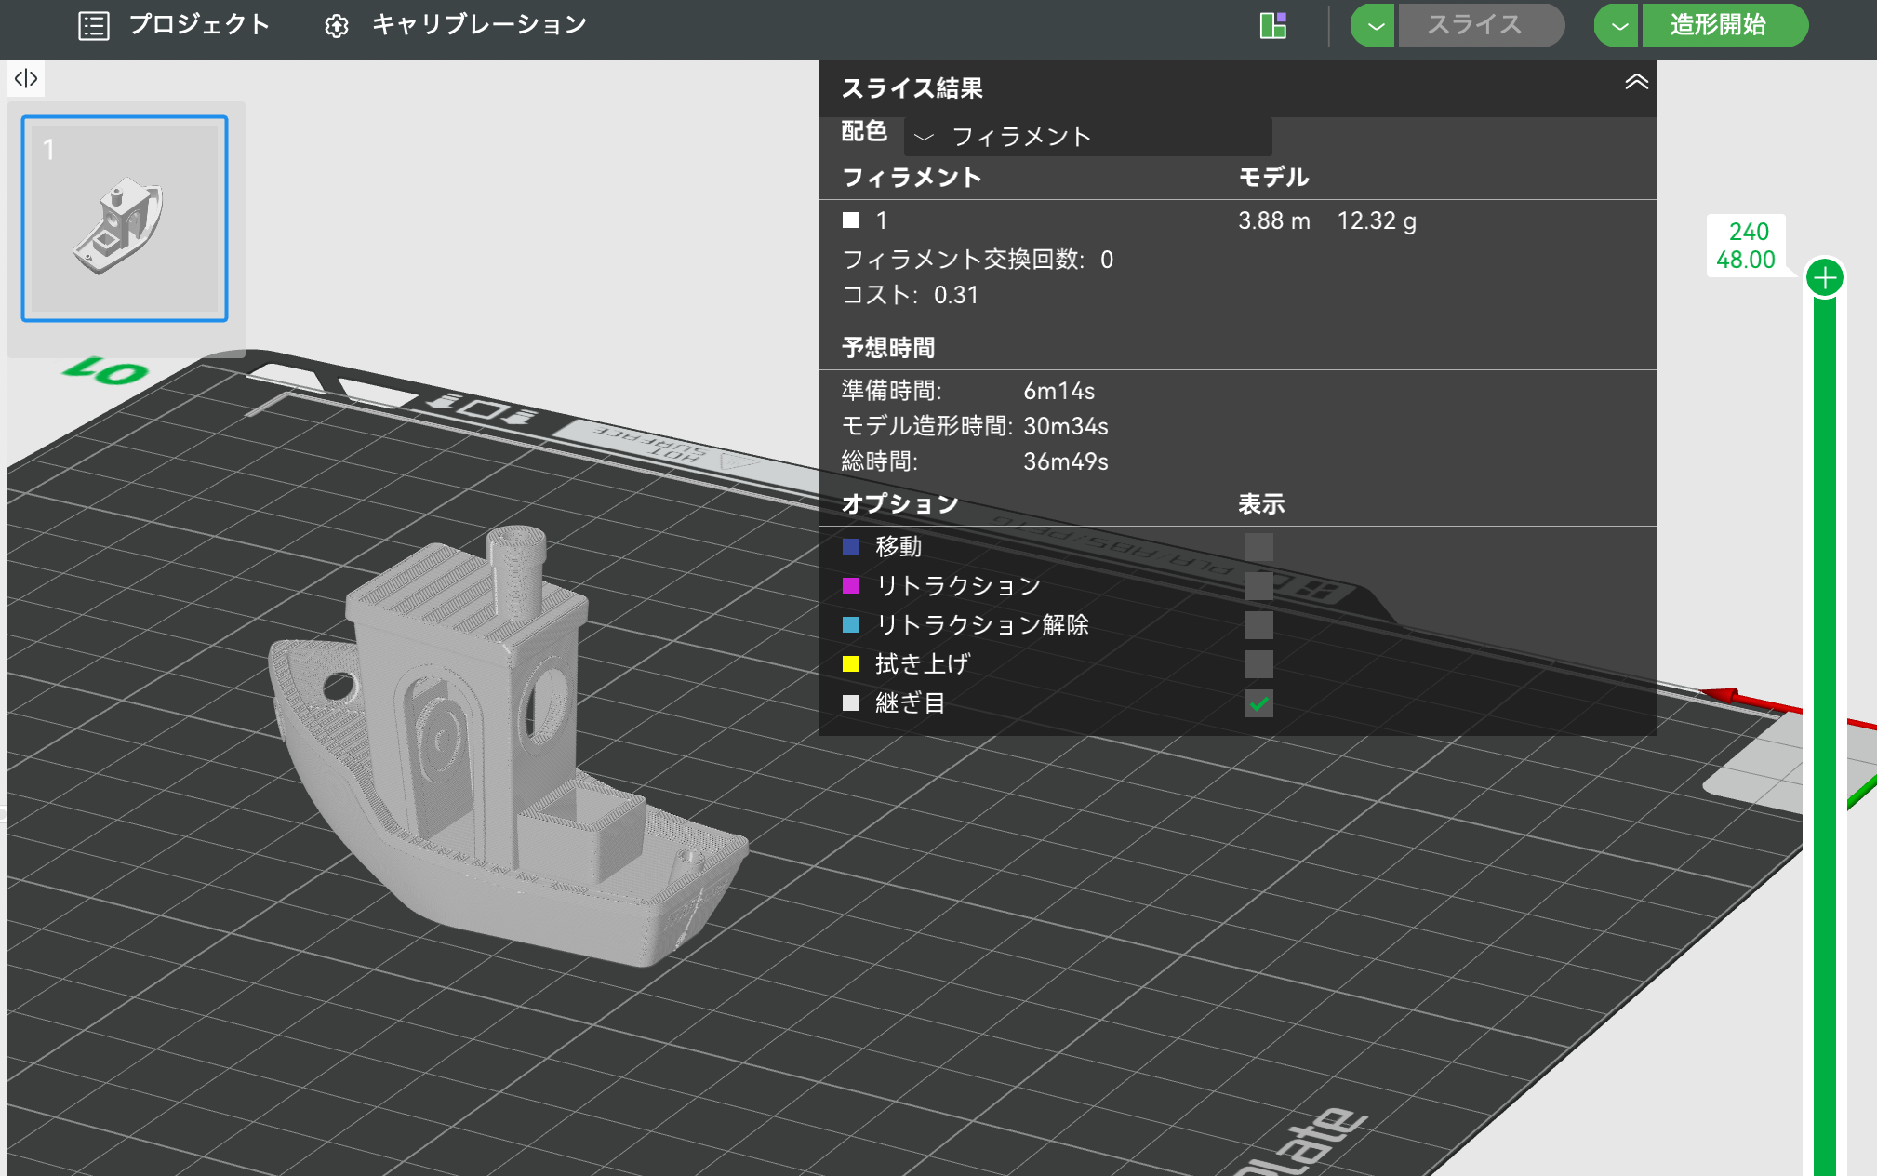Click the cyan リトラクション解除 color swatch

click(x=850, y=624)
